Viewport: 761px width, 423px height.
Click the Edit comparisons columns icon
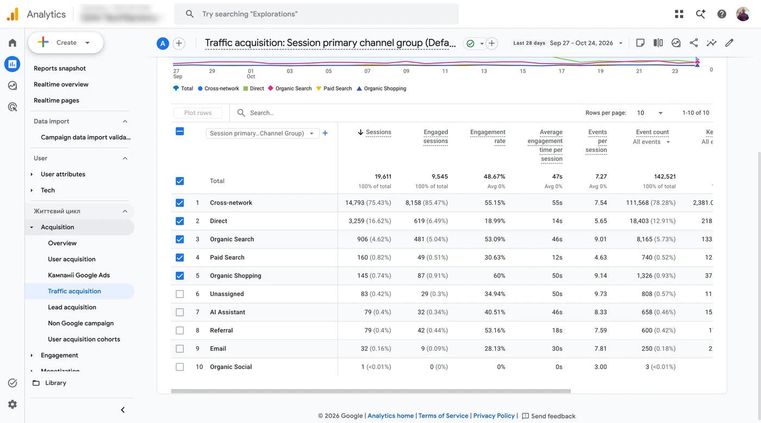tap(658, 43)
